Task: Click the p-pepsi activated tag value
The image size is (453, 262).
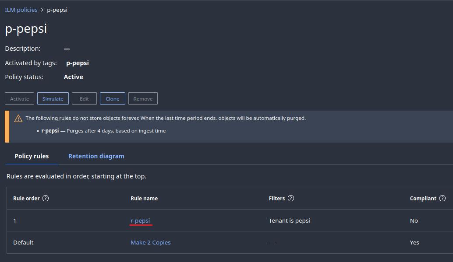Action: point(78,63)
